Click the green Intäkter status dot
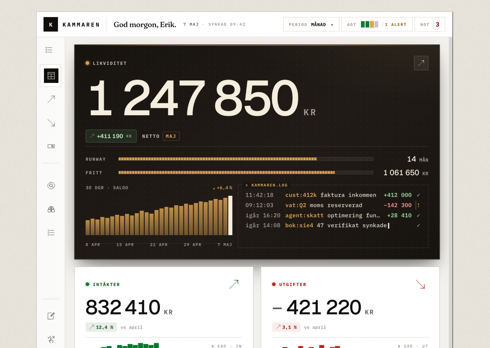Image resolution: width=490 pixels, height=348 pixels. [87, 284]
